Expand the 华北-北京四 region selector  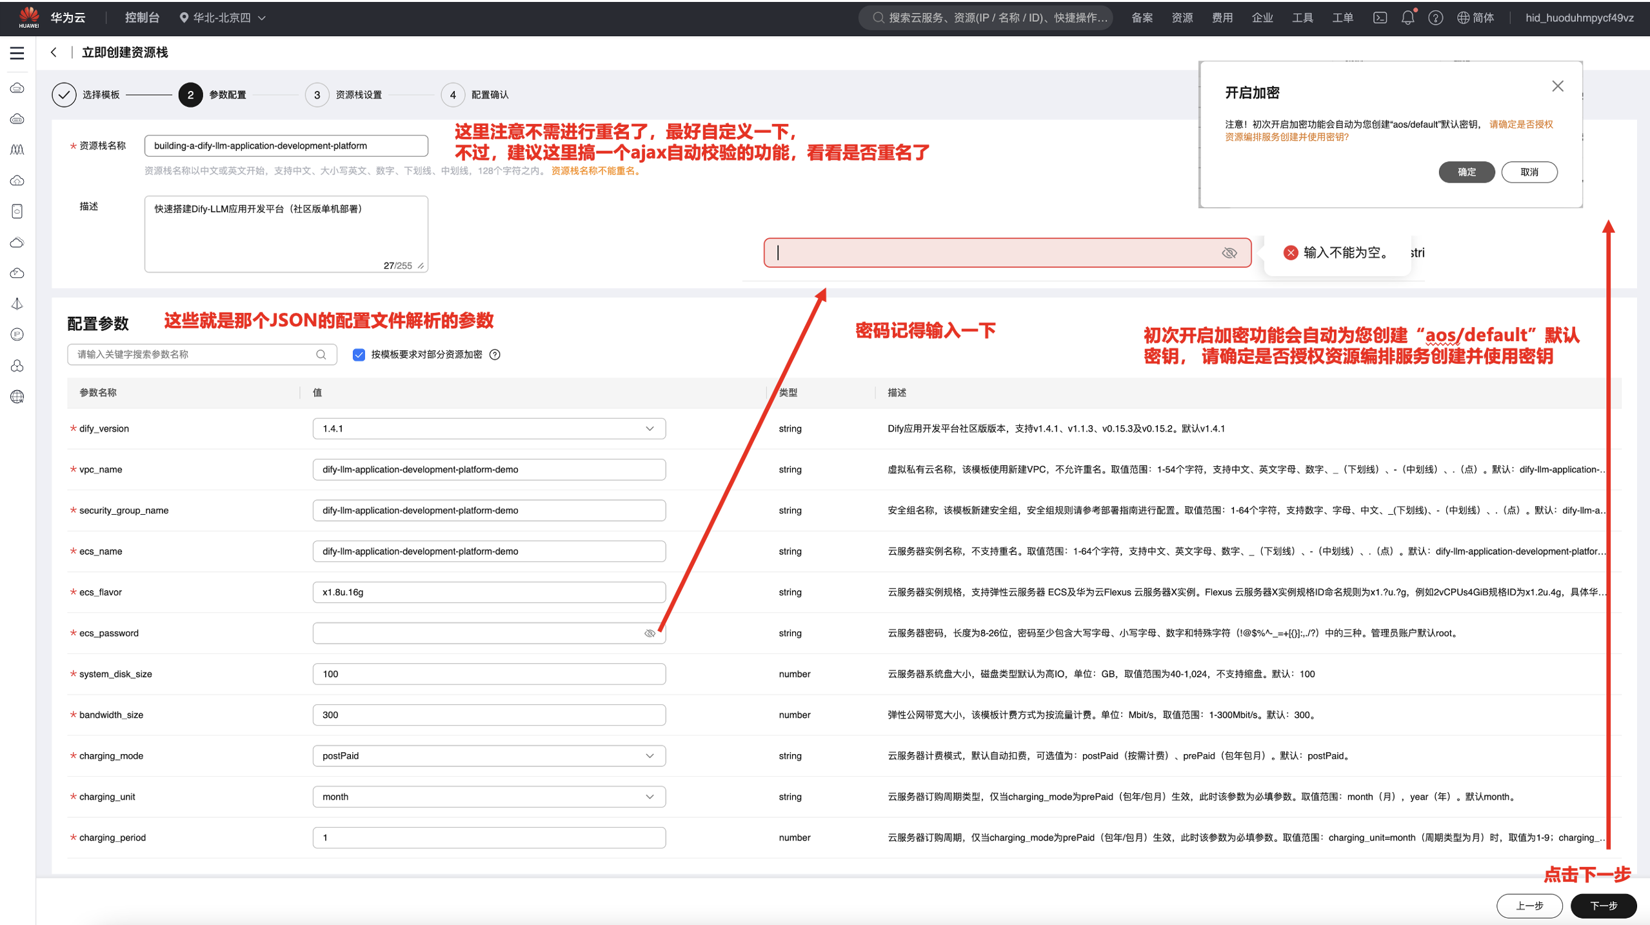[x=223, y=18]
